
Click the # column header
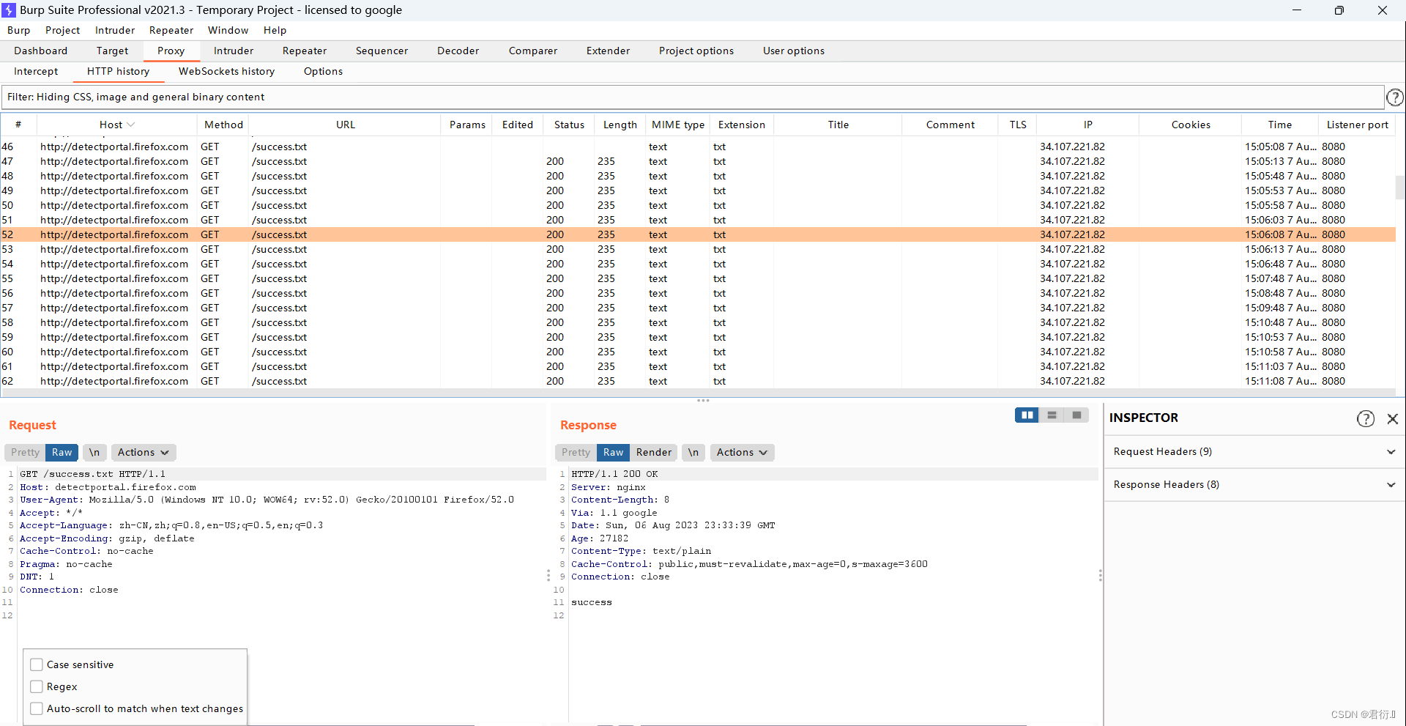tap(18, 125)
